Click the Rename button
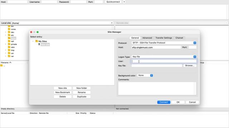The width and height of the screenshot is (229, 128). pyautogui.click(x=82, y=92)
